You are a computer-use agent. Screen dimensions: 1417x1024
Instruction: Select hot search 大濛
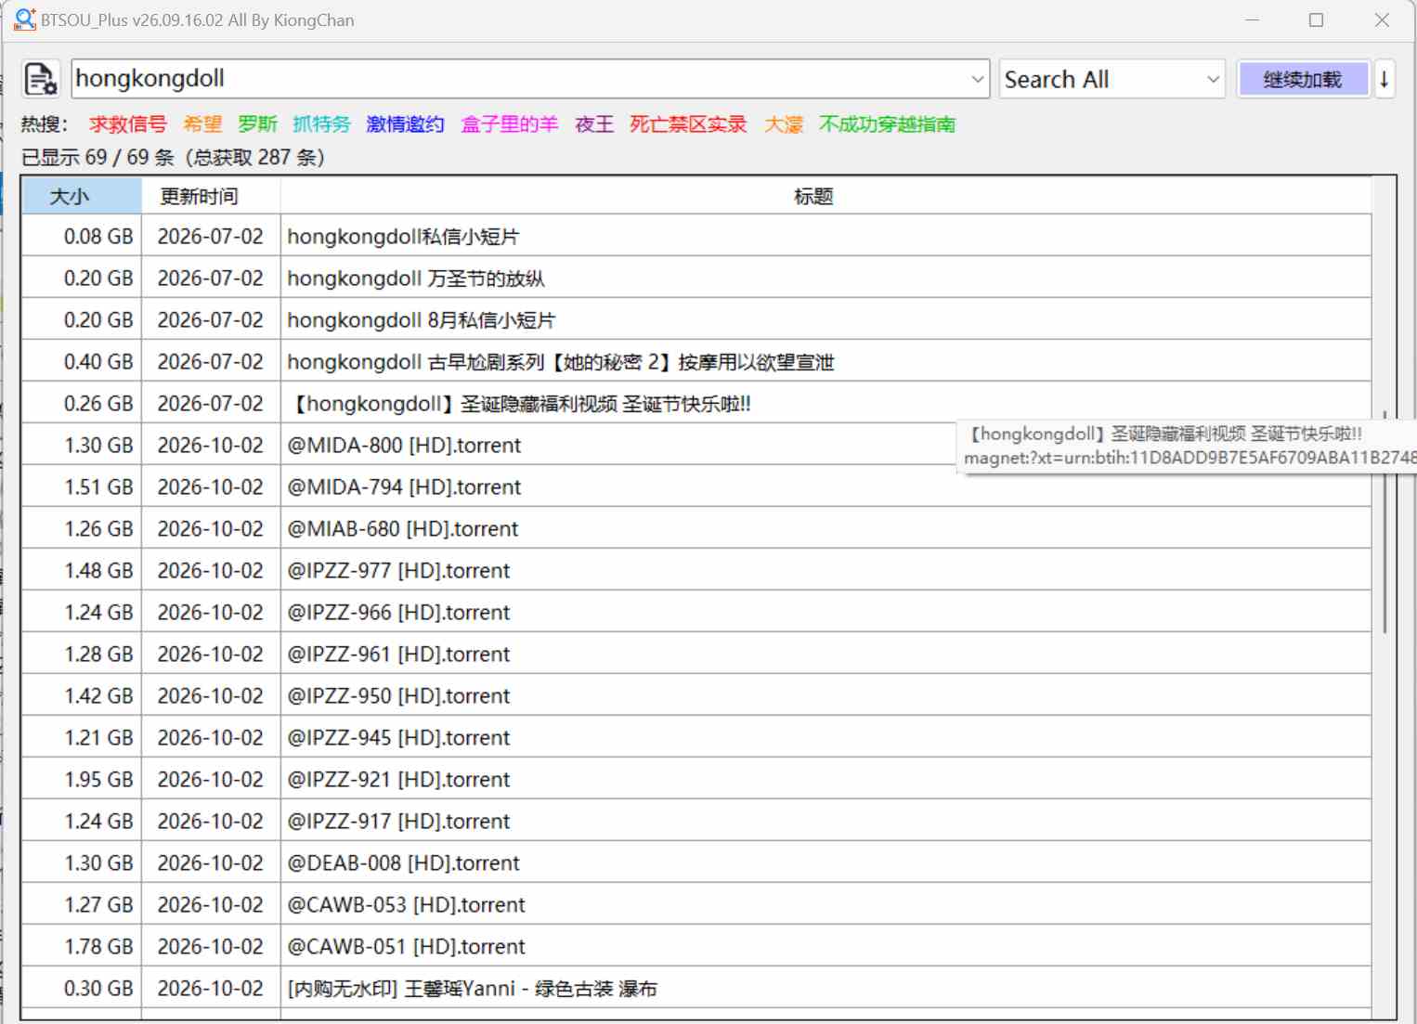tap(784, 124)
